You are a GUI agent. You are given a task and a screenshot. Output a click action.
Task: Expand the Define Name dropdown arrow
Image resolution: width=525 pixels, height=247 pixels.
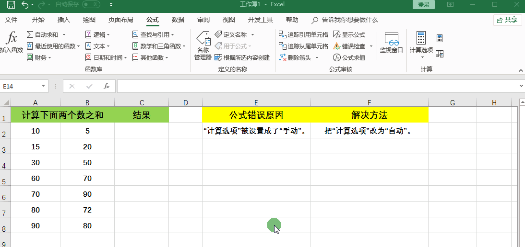[x=253, y=35]
